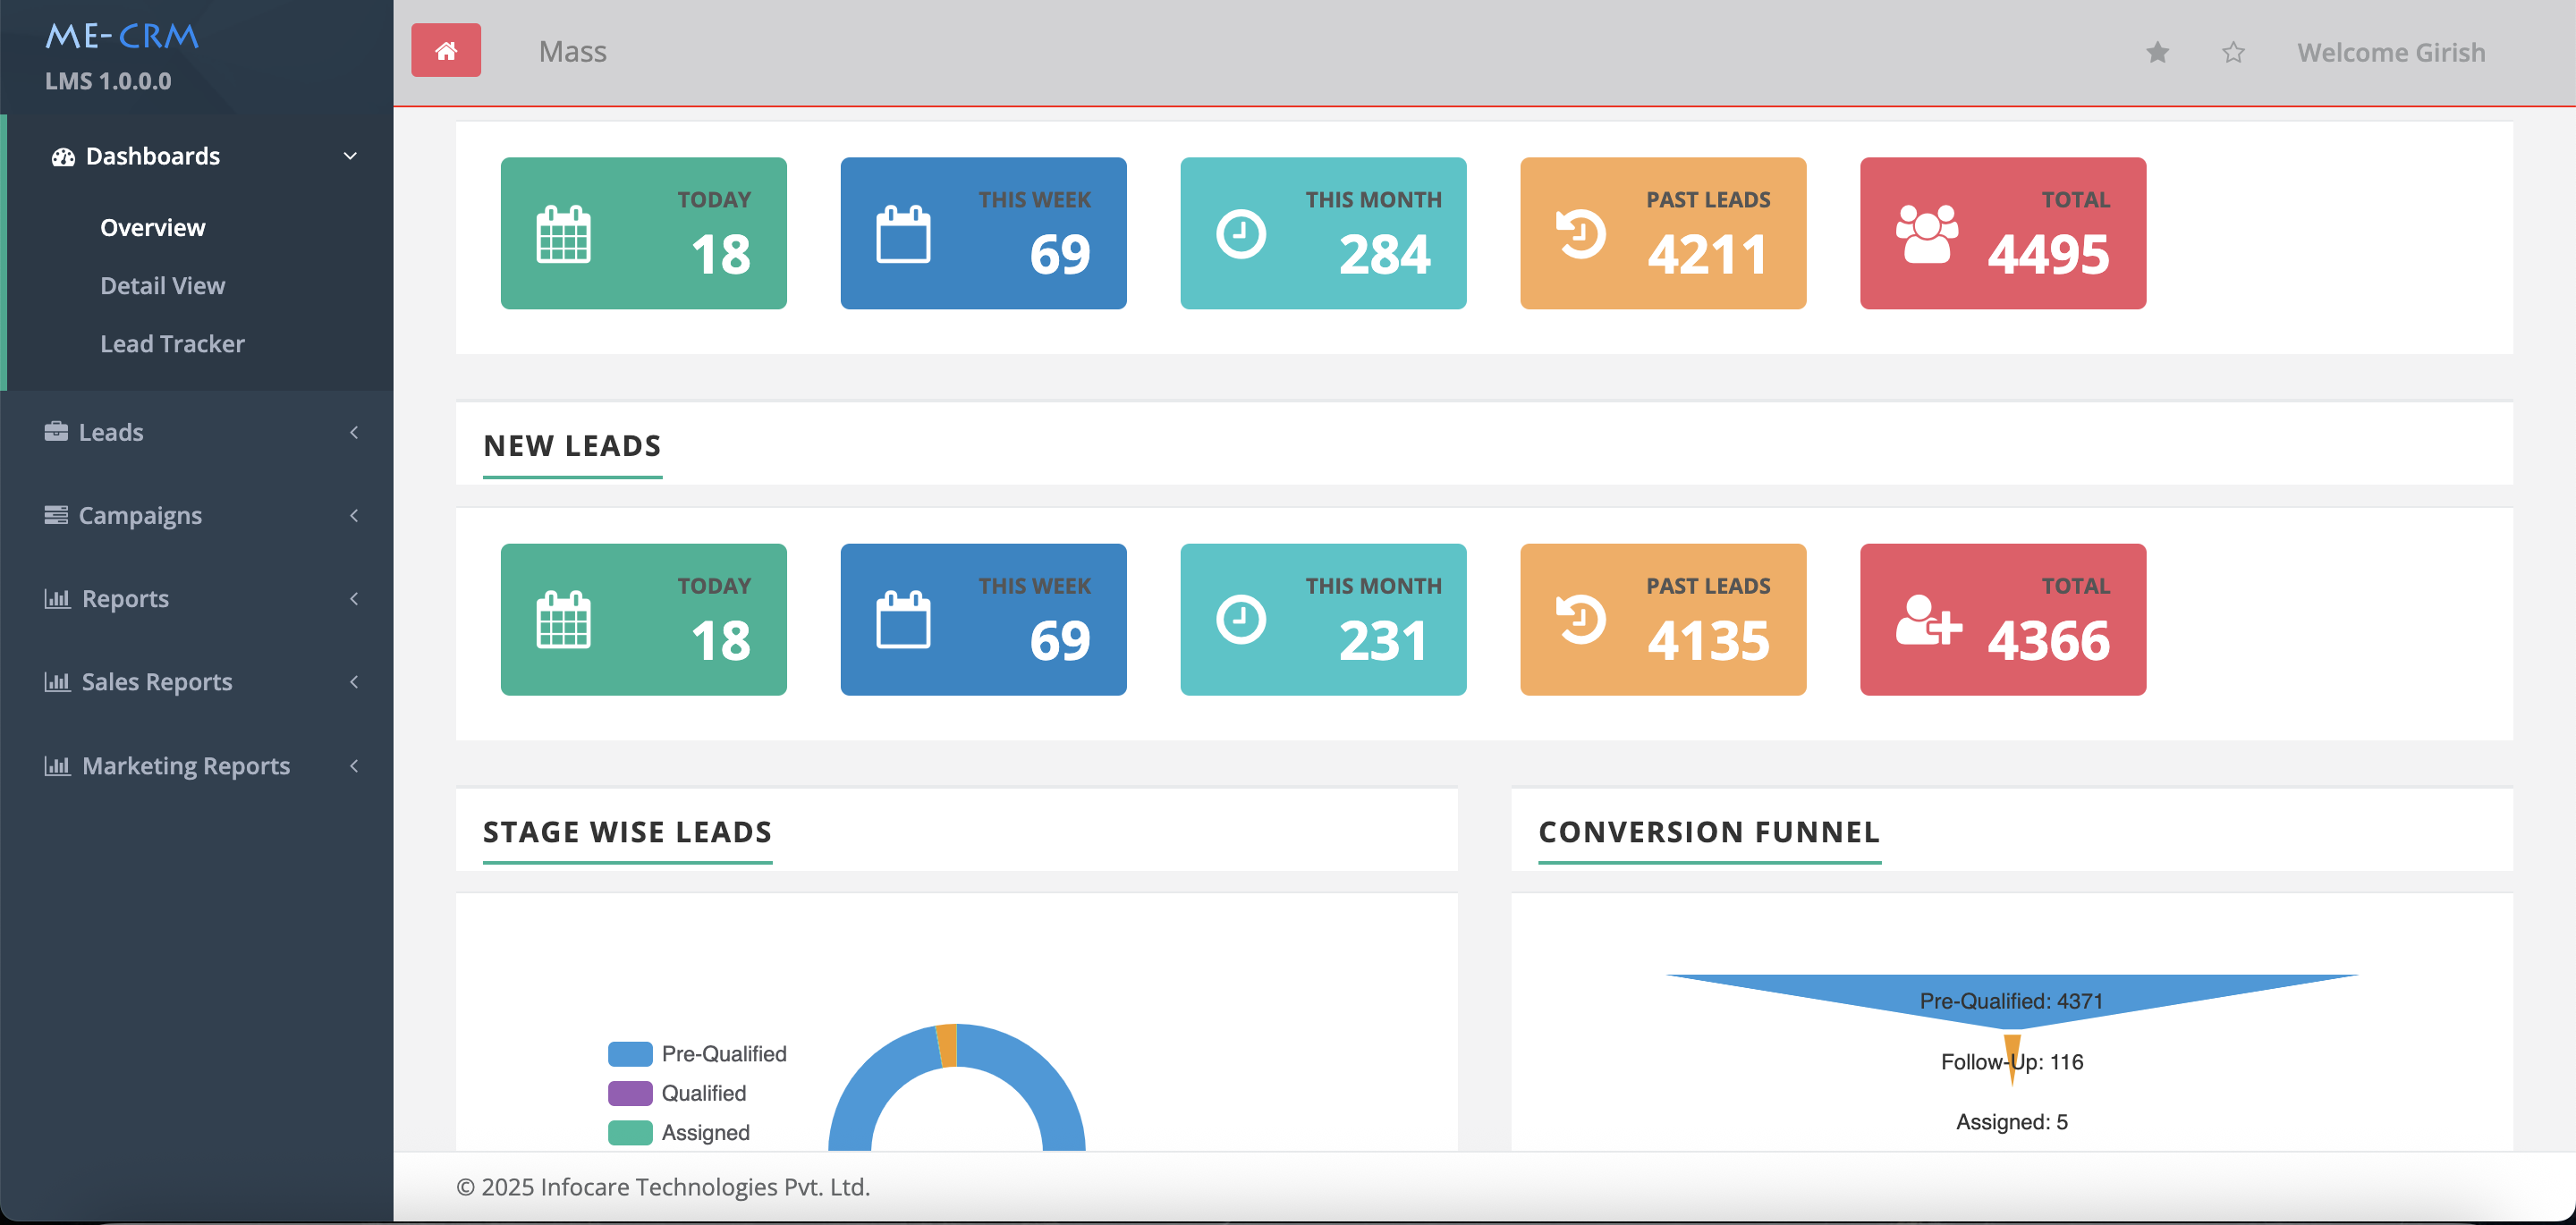Click the Campaigns server icon in sidebar
Screen dimensions: 2576x1225
tap(56, 515)
